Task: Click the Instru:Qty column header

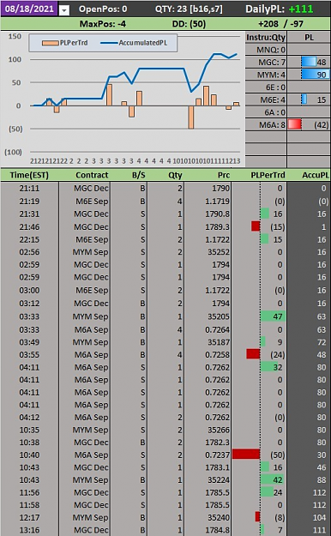Action: click(x=266, y=37)
